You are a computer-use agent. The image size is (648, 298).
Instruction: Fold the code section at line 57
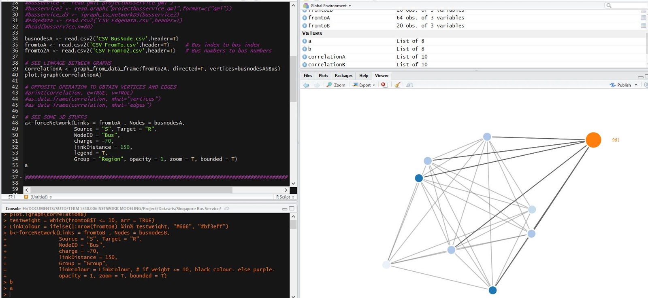point(21,178)
